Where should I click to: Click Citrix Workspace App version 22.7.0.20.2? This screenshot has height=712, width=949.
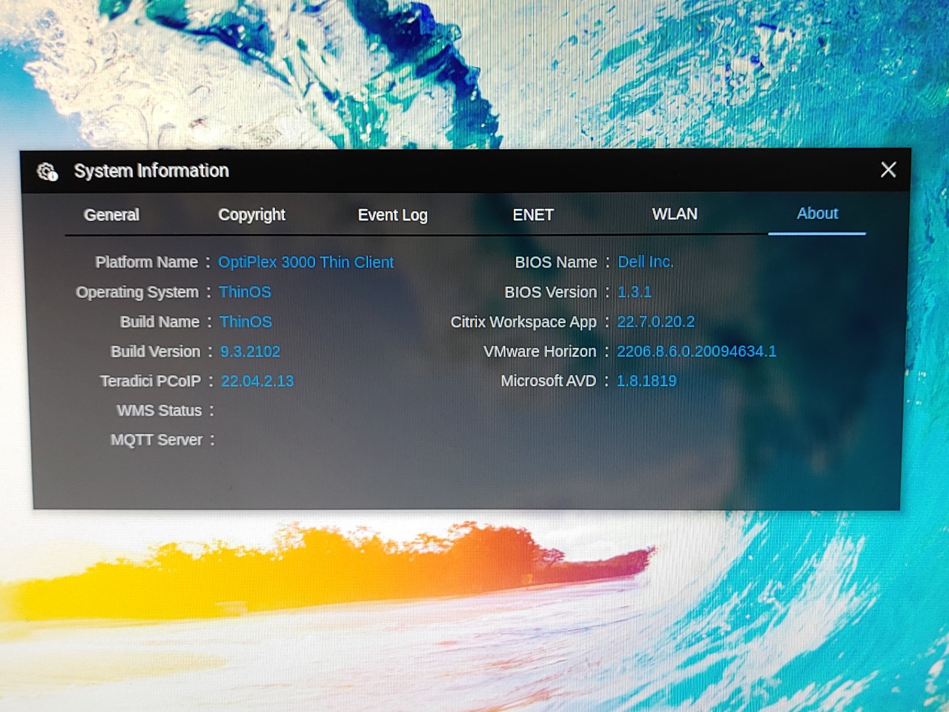coord(656,322)
